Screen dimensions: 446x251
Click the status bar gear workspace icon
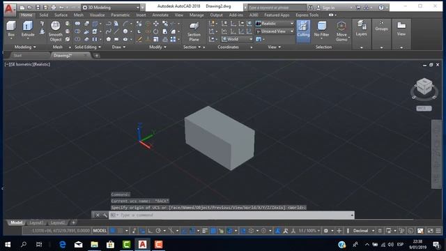pyautogui.click(x=326, y=231)
